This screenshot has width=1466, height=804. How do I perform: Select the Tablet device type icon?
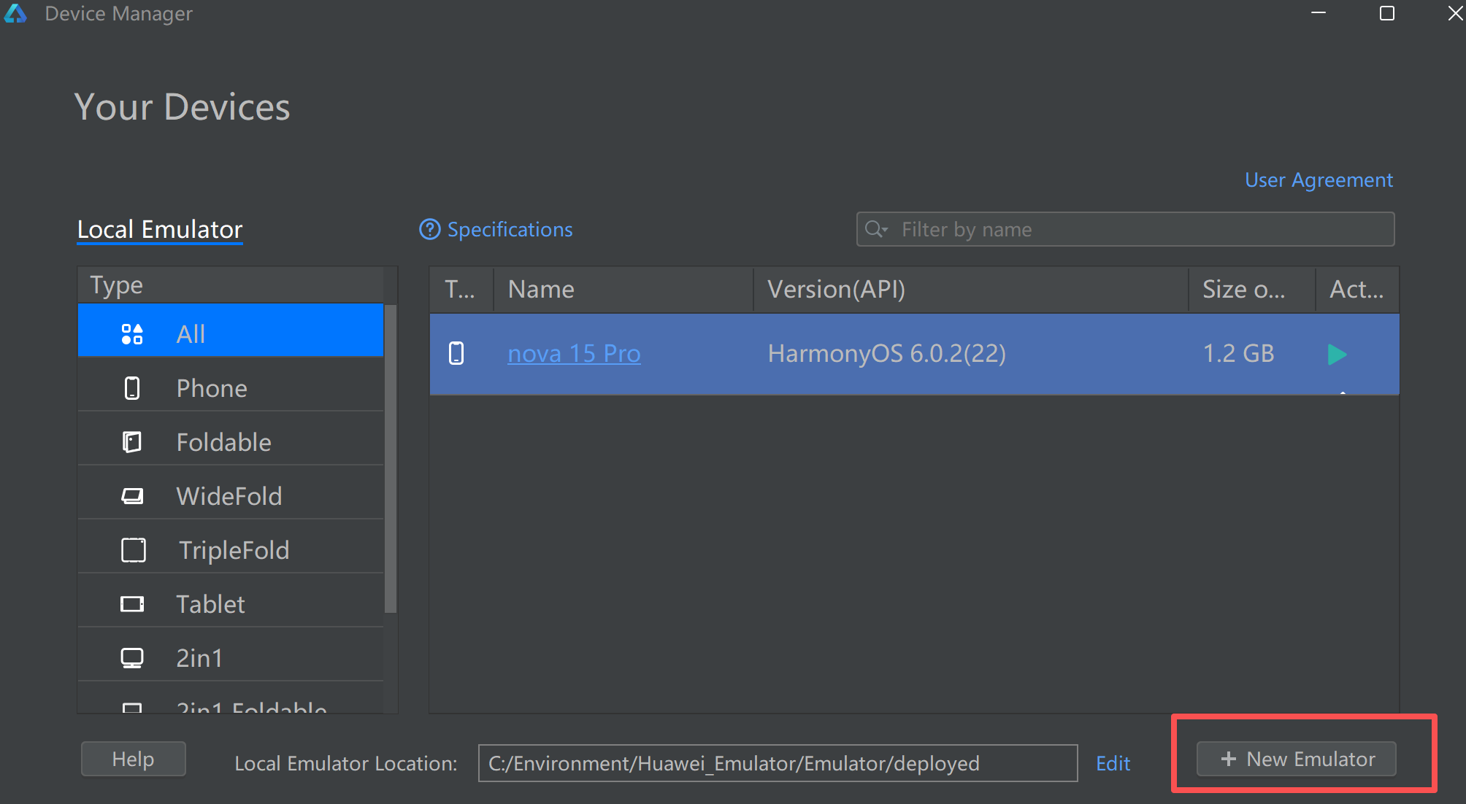(x=132, y=604)
